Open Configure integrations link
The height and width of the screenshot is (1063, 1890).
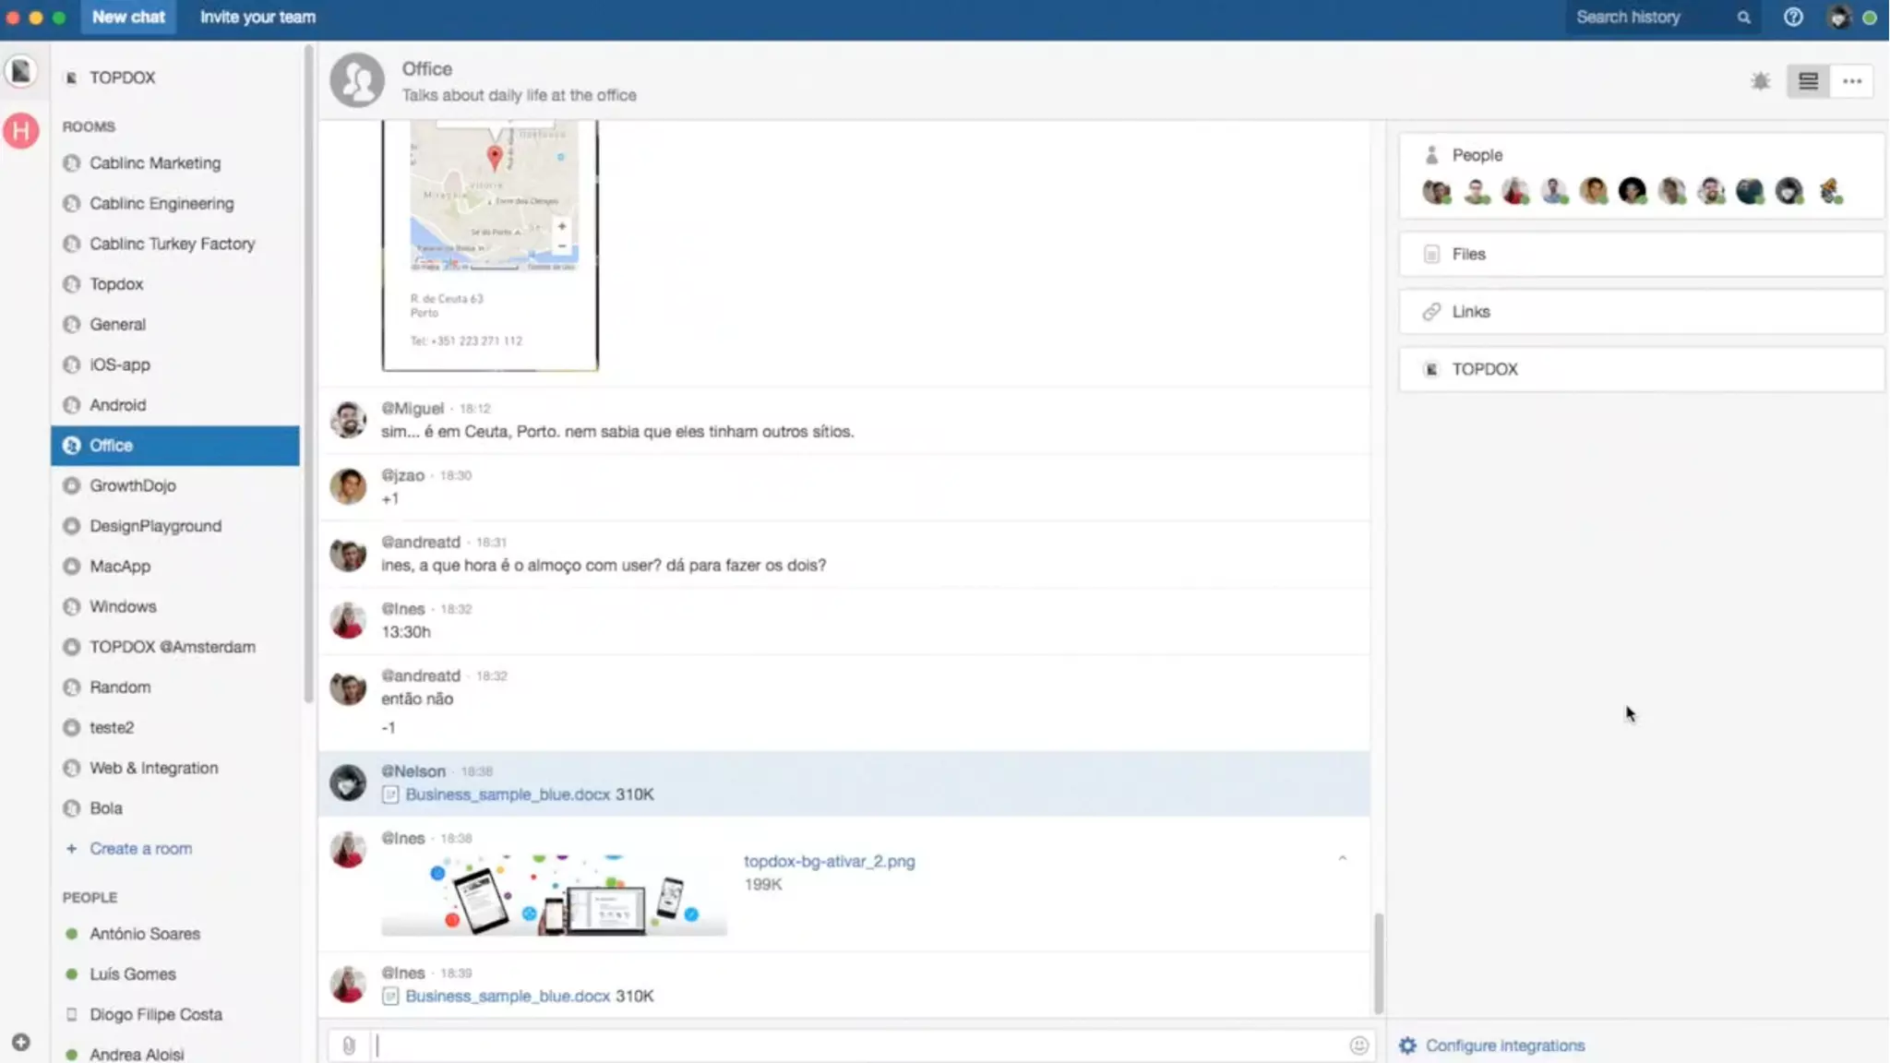(x=1504, y=1045)
